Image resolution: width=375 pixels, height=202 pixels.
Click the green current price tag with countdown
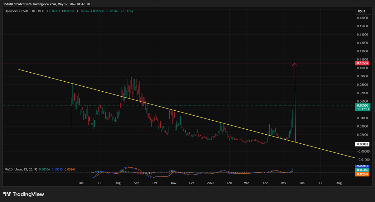(x=363, y=107)
